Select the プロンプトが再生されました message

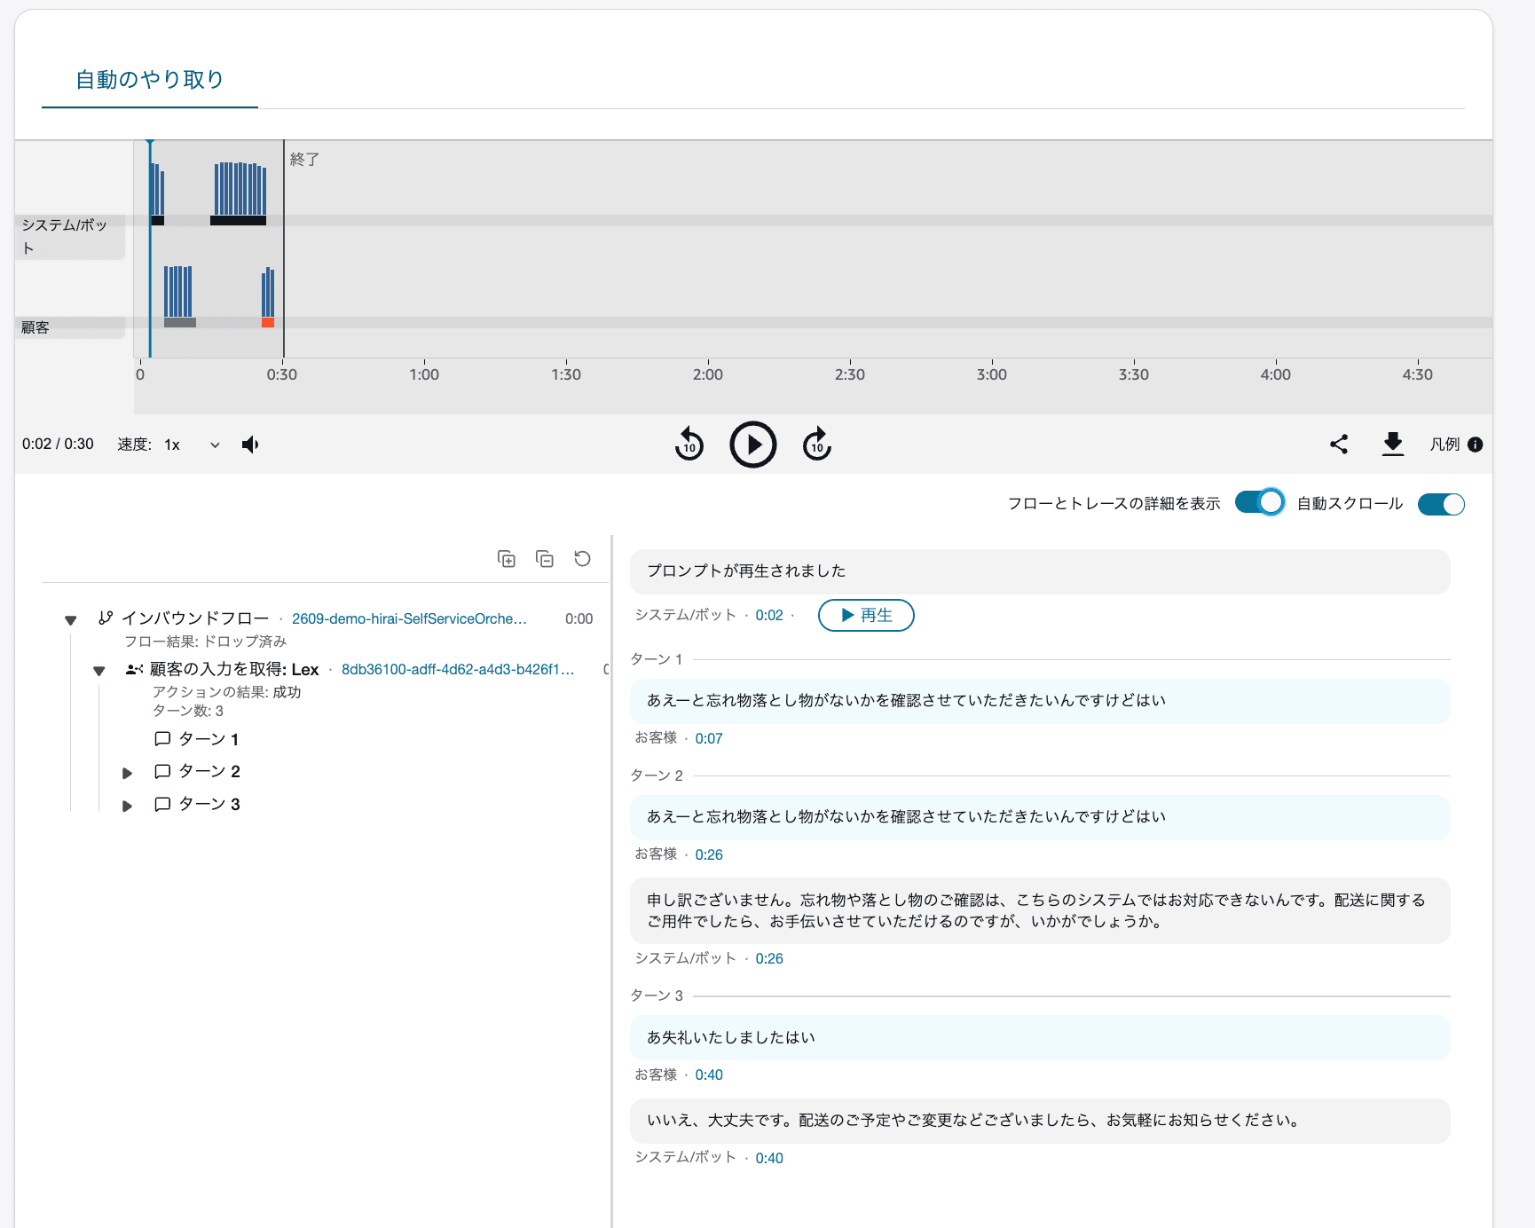tap(1040, 571)
